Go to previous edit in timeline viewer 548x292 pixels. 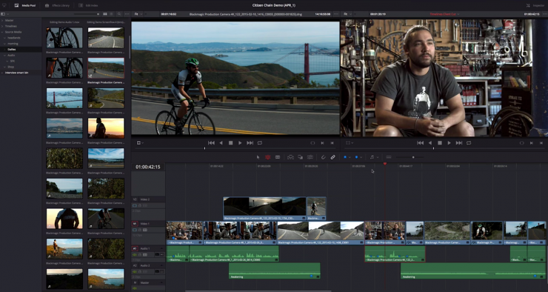pos(420,143)
